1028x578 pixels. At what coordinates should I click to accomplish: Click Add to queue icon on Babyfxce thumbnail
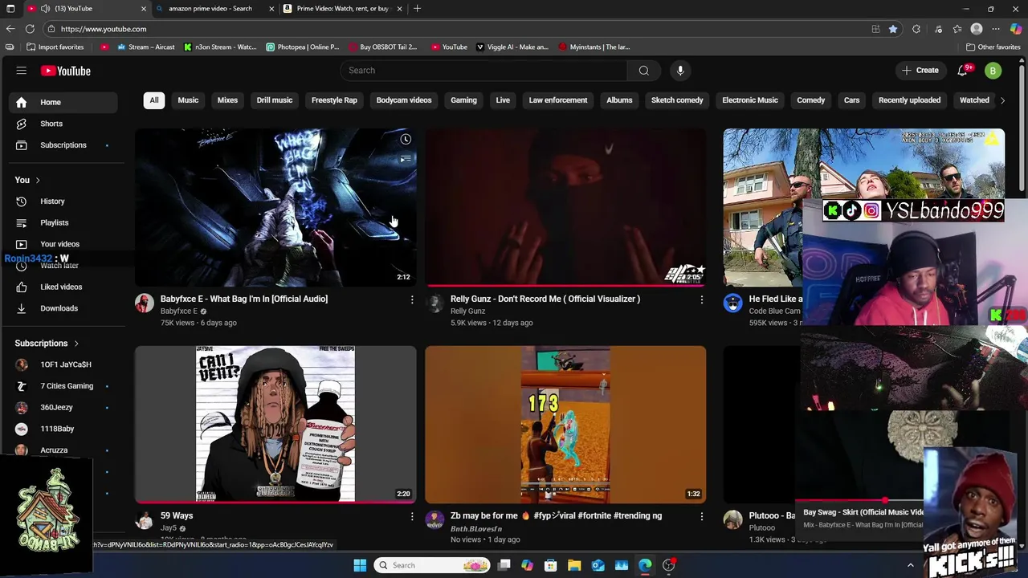(x=406, y=159)
